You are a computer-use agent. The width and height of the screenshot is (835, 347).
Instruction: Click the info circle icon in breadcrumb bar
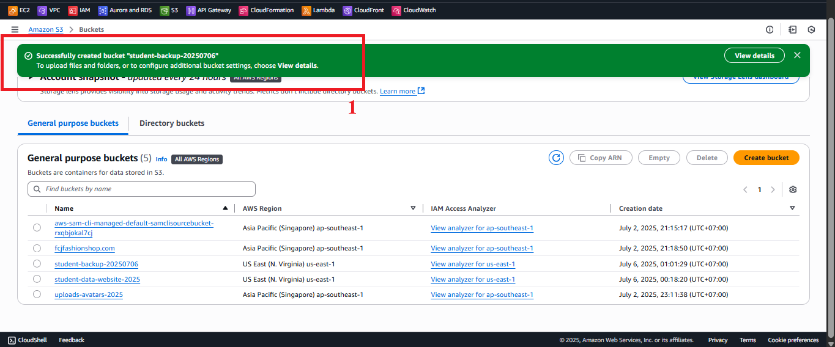coord(770,29)
